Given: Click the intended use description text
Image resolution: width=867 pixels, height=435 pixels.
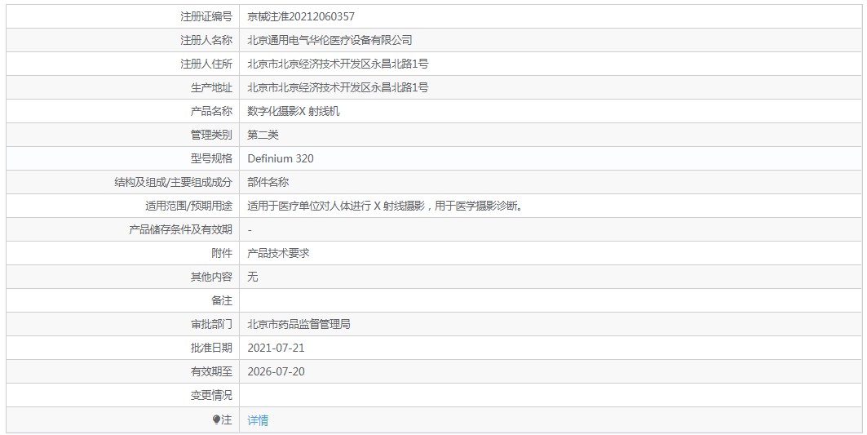Looking at the screenshot, I should [x=385, y=206].
